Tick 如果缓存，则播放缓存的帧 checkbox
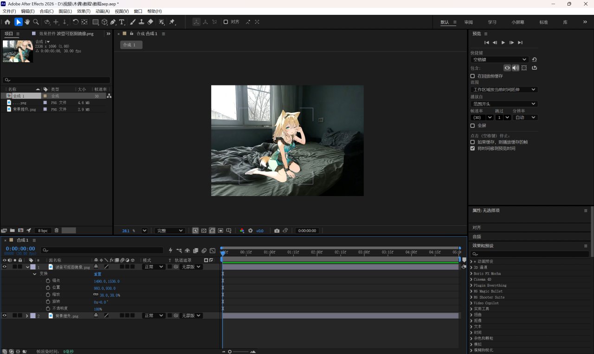The width and height of the screenshot is (594, 354). (472, 142)
